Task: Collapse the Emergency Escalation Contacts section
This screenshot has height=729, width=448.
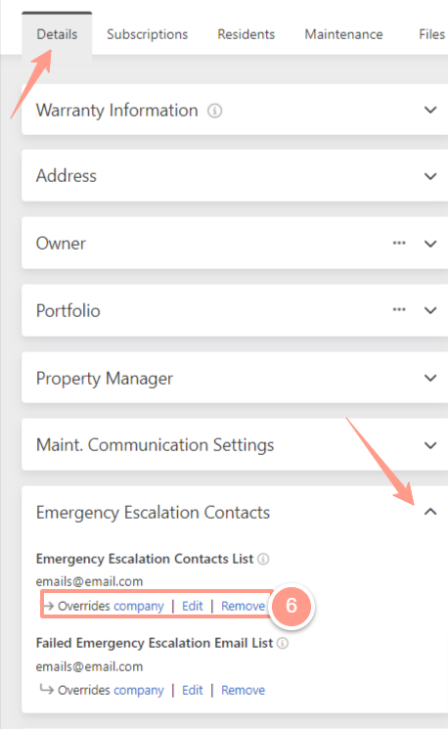Action: pos(430,512)
